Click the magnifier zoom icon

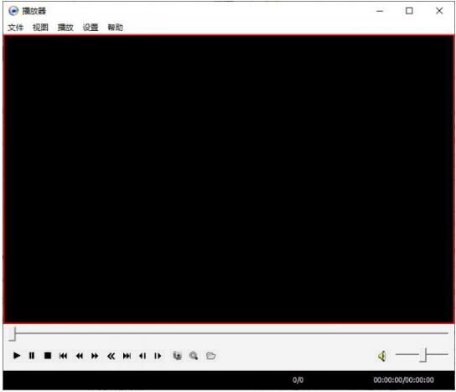194,356
